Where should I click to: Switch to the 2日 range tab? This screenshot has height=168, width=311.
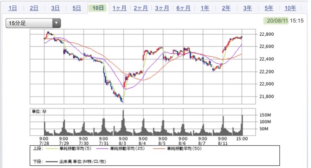[34, 8]
